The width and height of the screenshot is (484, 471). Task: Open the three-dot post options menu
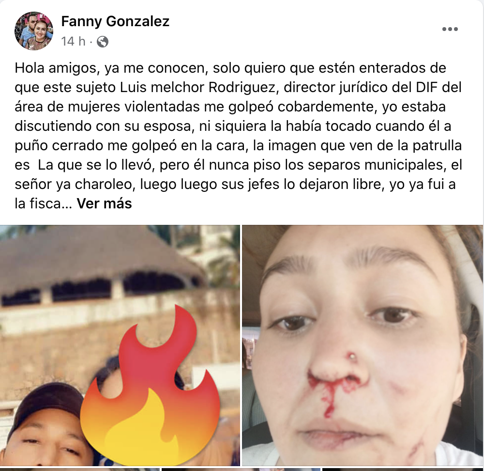[x=450, y=29]
